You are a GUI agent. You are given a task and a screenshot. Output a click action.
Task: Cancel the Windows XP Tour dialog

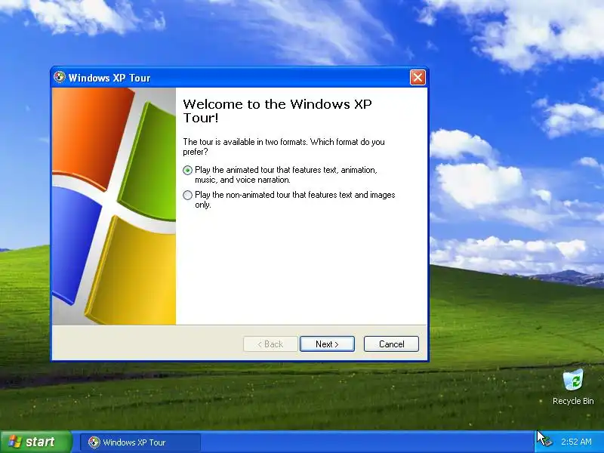pyautogui.click(x=391, y=344)
